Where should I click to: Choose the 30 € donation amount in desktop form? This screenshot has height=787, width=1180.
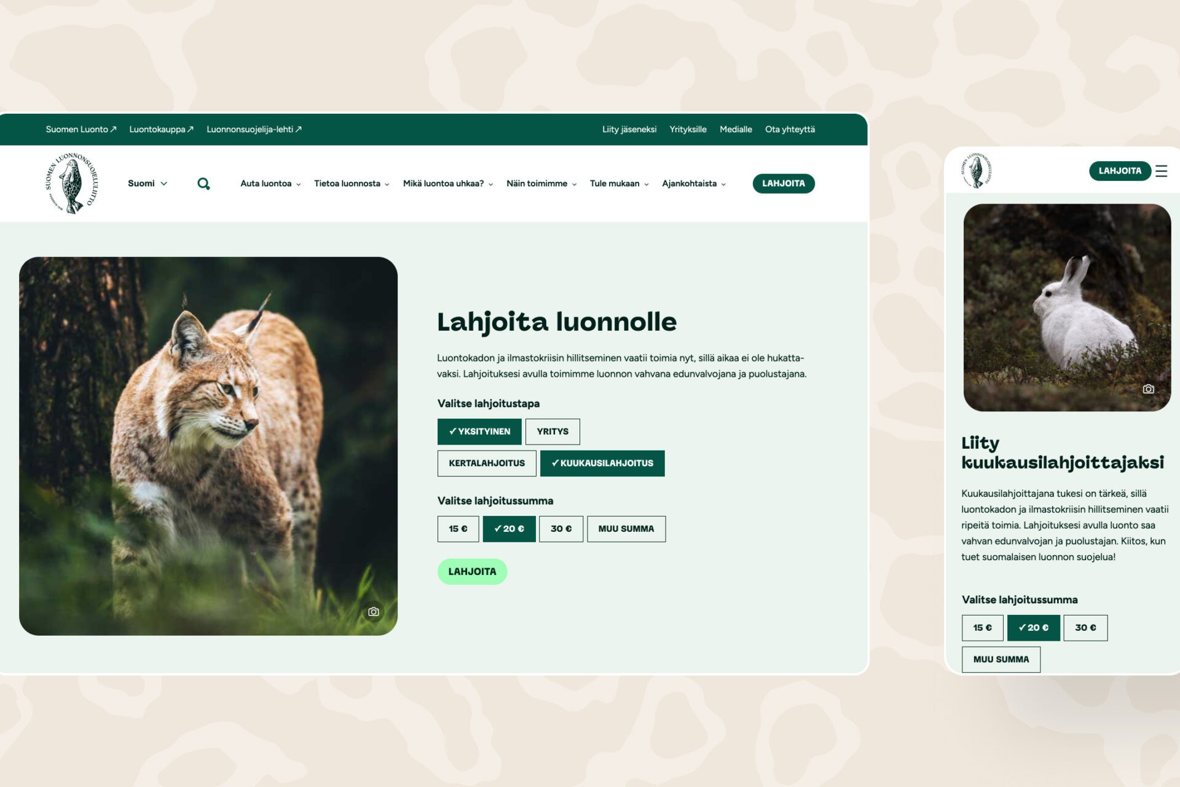(561, 529)
